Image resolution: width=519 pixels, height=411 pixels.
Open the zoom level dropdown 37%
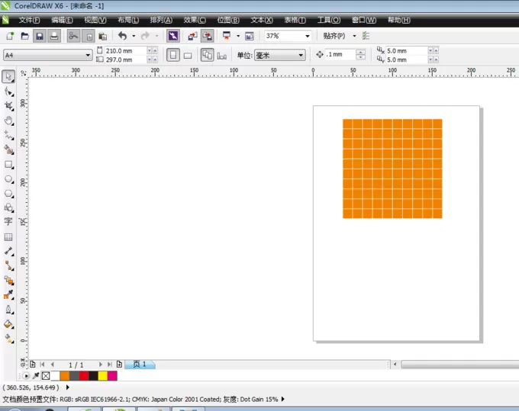point(288,36)
